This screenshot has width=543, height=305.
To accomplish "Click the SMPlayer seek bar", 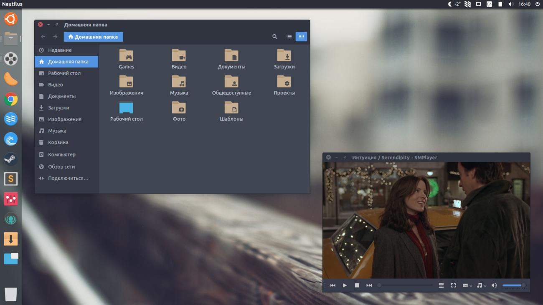I will 405,285.
